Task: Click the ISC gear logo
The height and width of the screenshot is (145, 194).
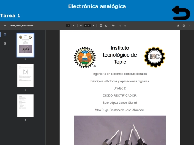Action: 154,57
